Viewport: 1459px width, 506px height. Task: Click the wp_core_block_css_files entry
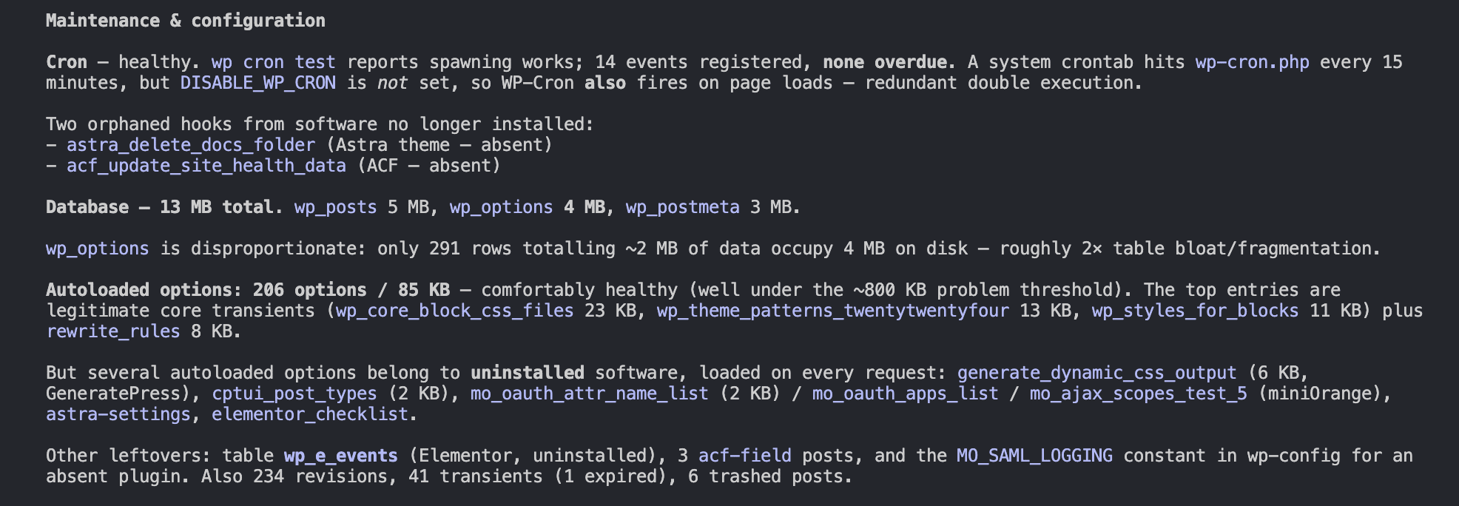pyautogui.click(x=455, y=311)
